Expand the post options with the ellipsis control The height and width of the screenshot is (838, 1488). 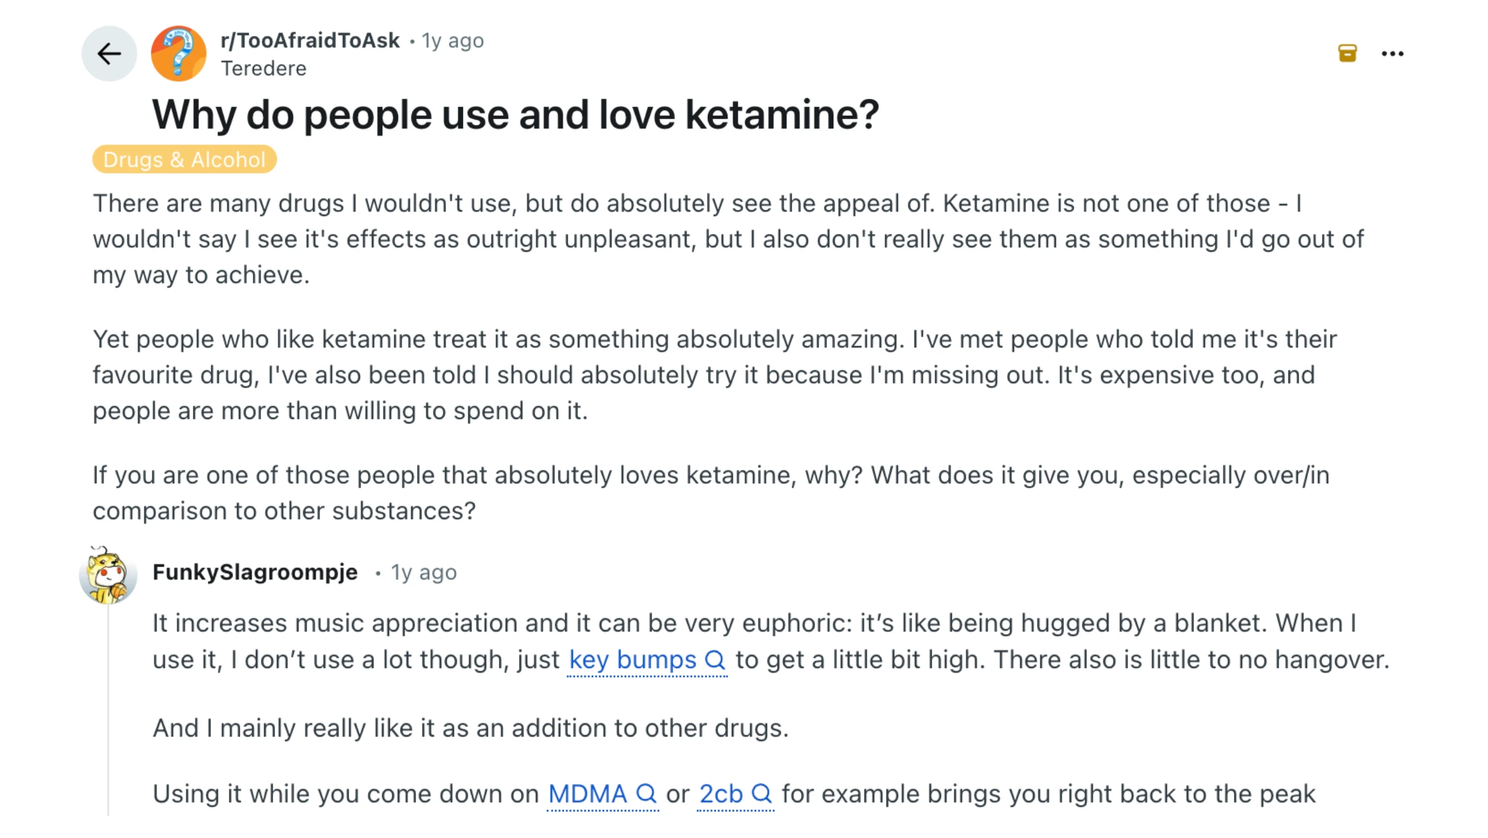point(1393,53)
